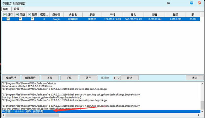Click the log horizontal scrollbar thumb
Viewport: 205px width, 118px height.
pyautogui.click(x=32, y=115)
